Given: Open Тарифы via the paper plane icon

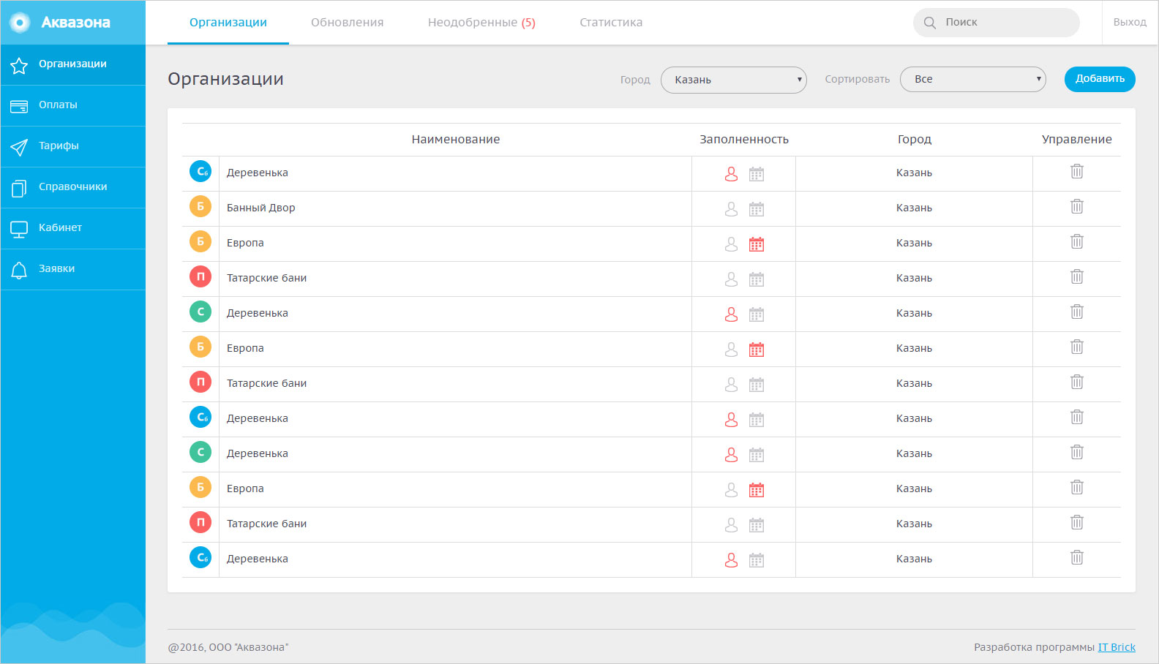Looking at the screenshot, I should pos(19,148).
